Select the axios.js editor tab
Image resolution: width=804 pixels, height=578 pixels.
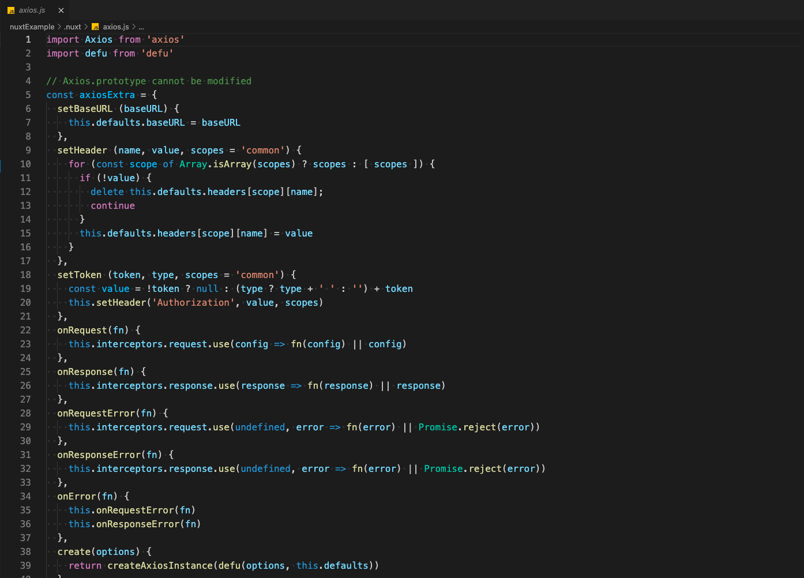point(32,10)
